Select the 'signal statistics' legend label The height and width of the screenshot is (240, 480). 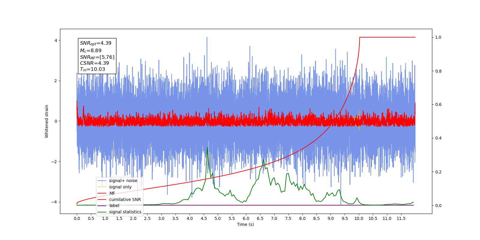click(125, 212)
